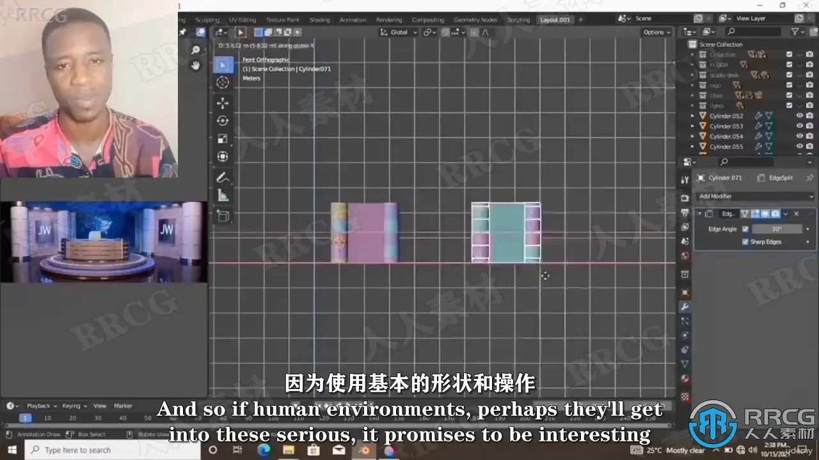This screenshot has width=819, height=460.
Task: Open the Tool properties tab
Action: click(685, 180)
